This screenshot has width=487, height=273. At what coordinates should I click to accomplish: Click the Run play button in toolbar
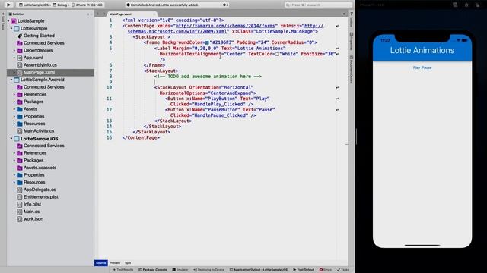coord(8,5)
